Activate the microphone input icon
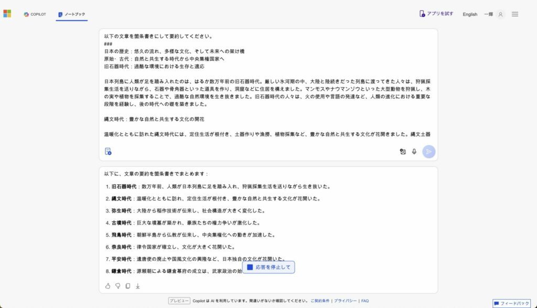This screenshot has height=308, width=537. pos(414,152)
